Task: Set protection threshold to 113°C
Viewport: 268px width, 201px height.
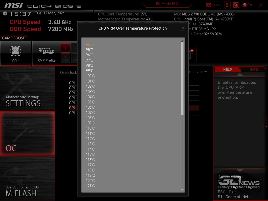Action: coord(90,144)
